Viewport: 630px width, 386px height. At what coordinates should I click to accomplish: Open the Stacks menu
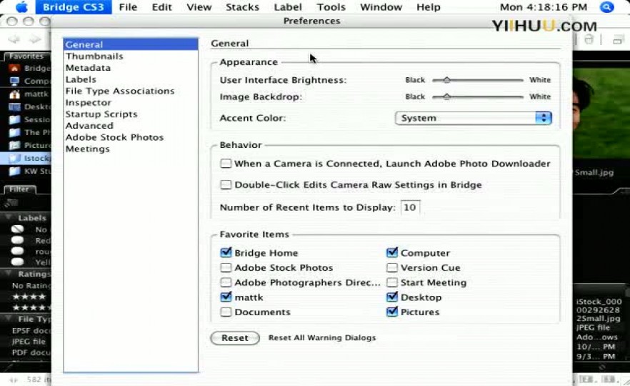[242, 7]
